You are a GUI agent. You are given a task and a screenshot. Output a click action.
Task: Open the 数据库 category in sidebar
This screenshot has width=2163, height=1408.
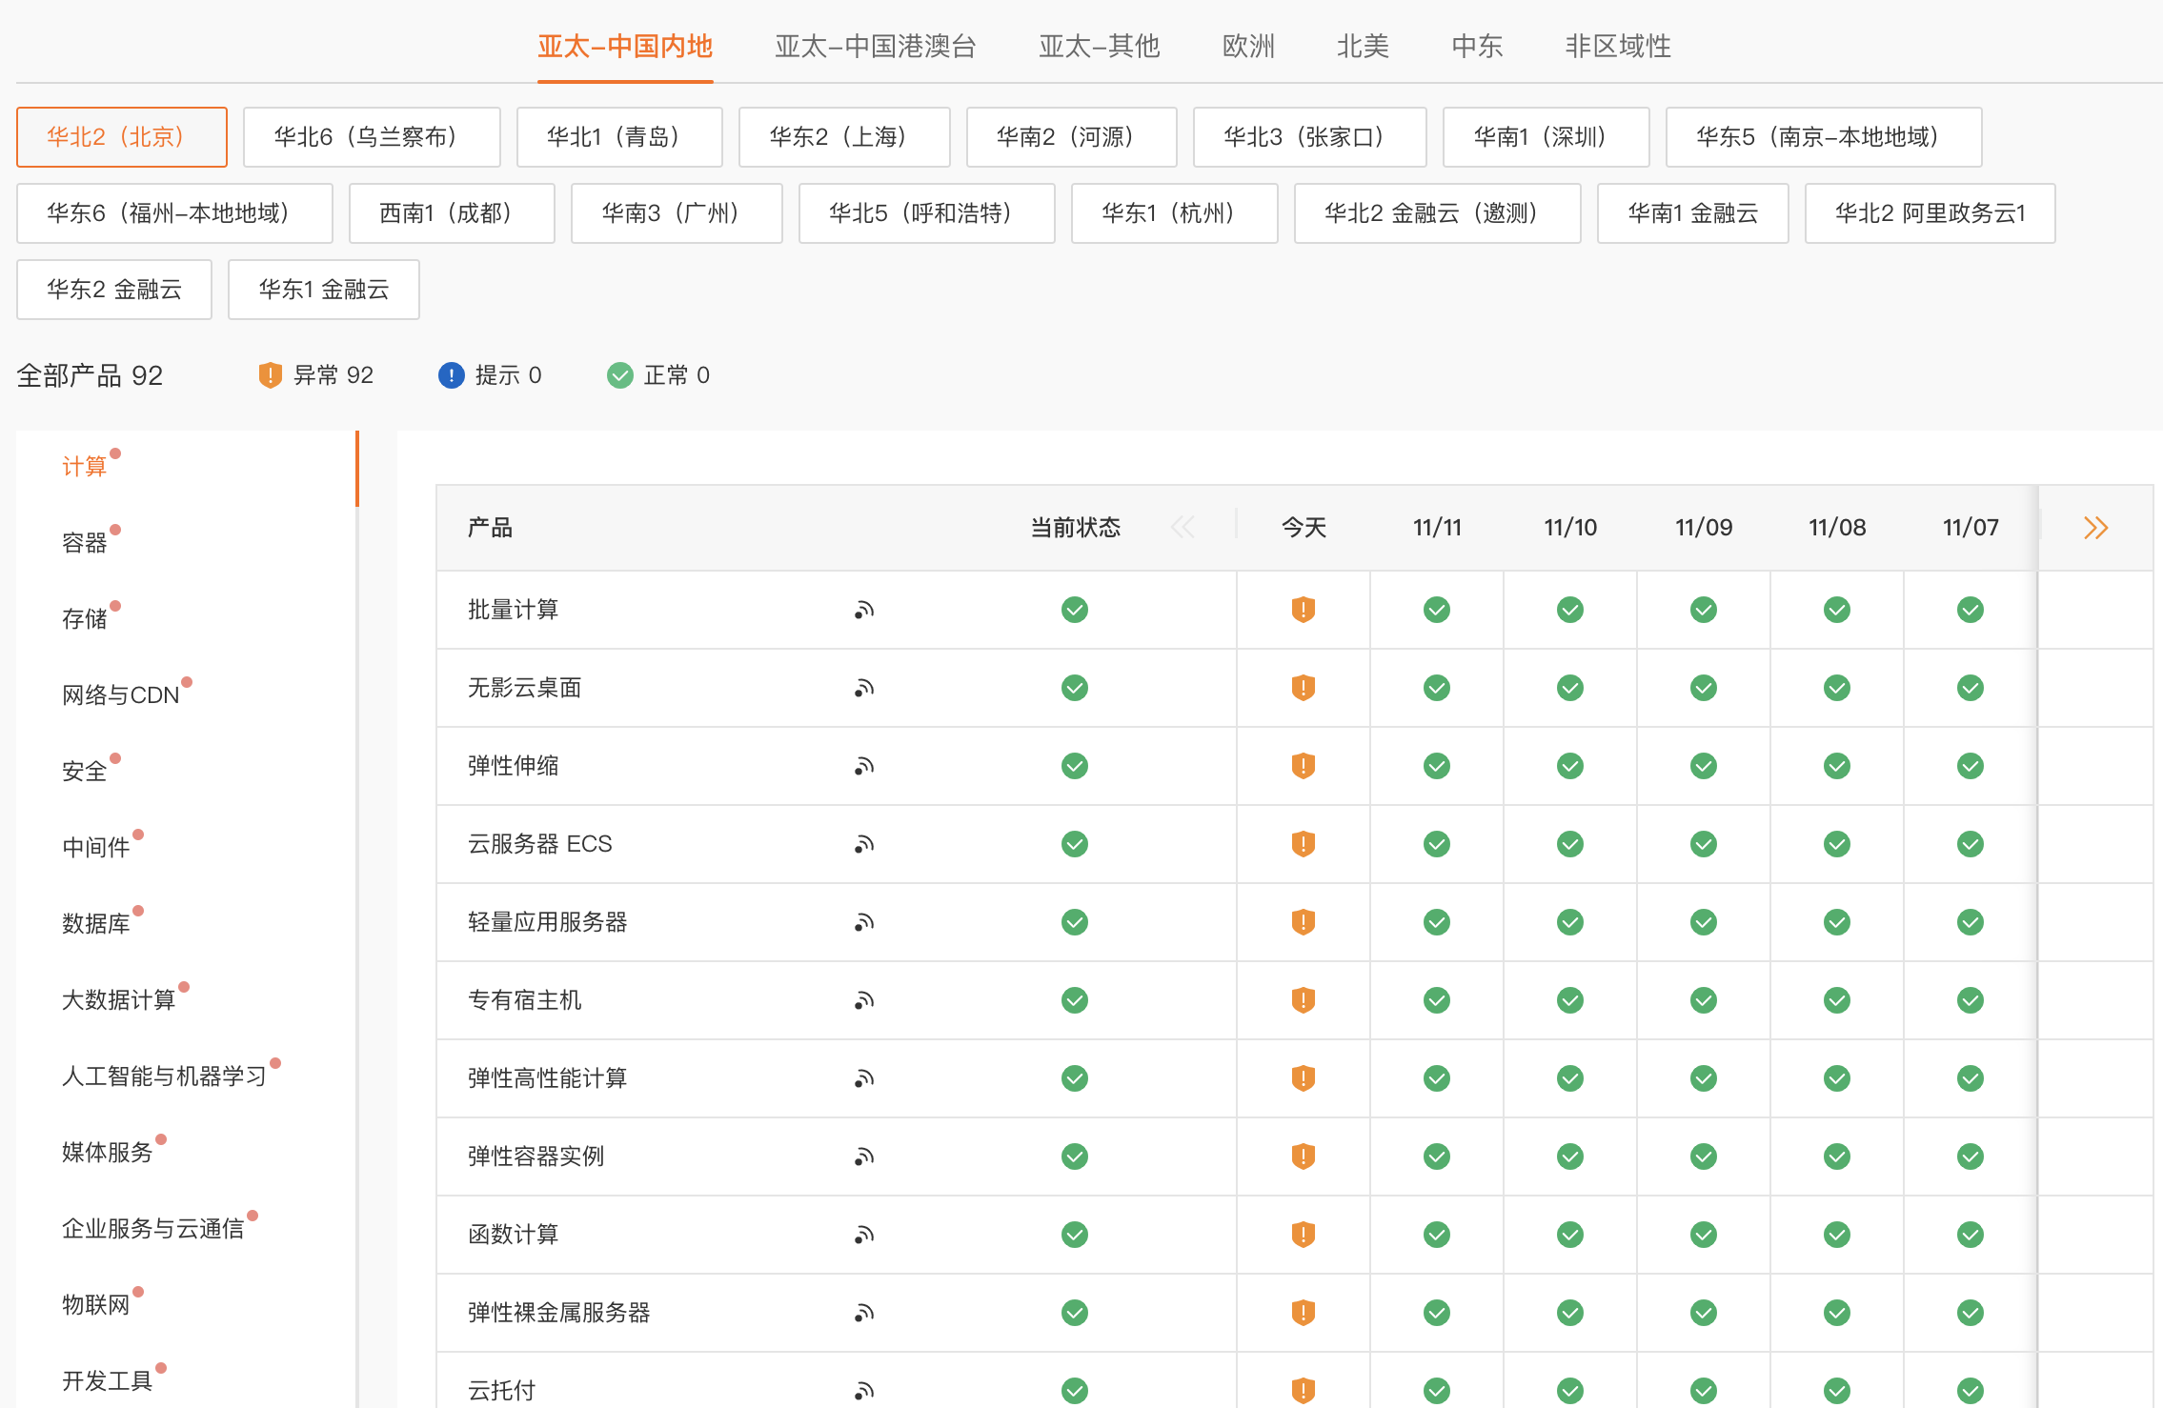pyautogui.click(x=95, y=923)
